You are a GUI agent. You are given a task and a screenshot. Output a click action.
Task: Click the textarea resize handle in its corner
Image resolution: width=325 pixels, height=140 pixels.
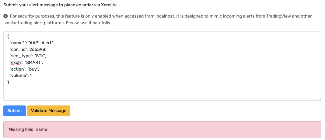[320, 99]
